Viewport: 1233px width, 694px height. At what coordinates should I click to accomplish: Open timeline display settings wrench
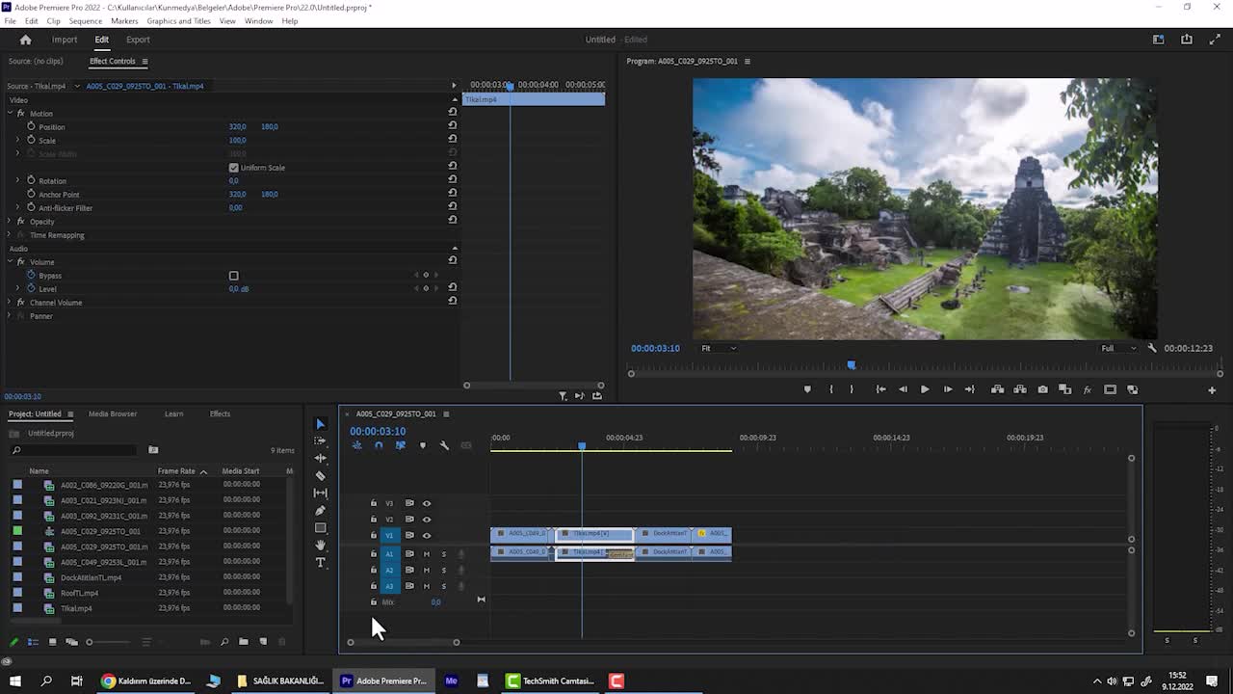pos(444,445)
